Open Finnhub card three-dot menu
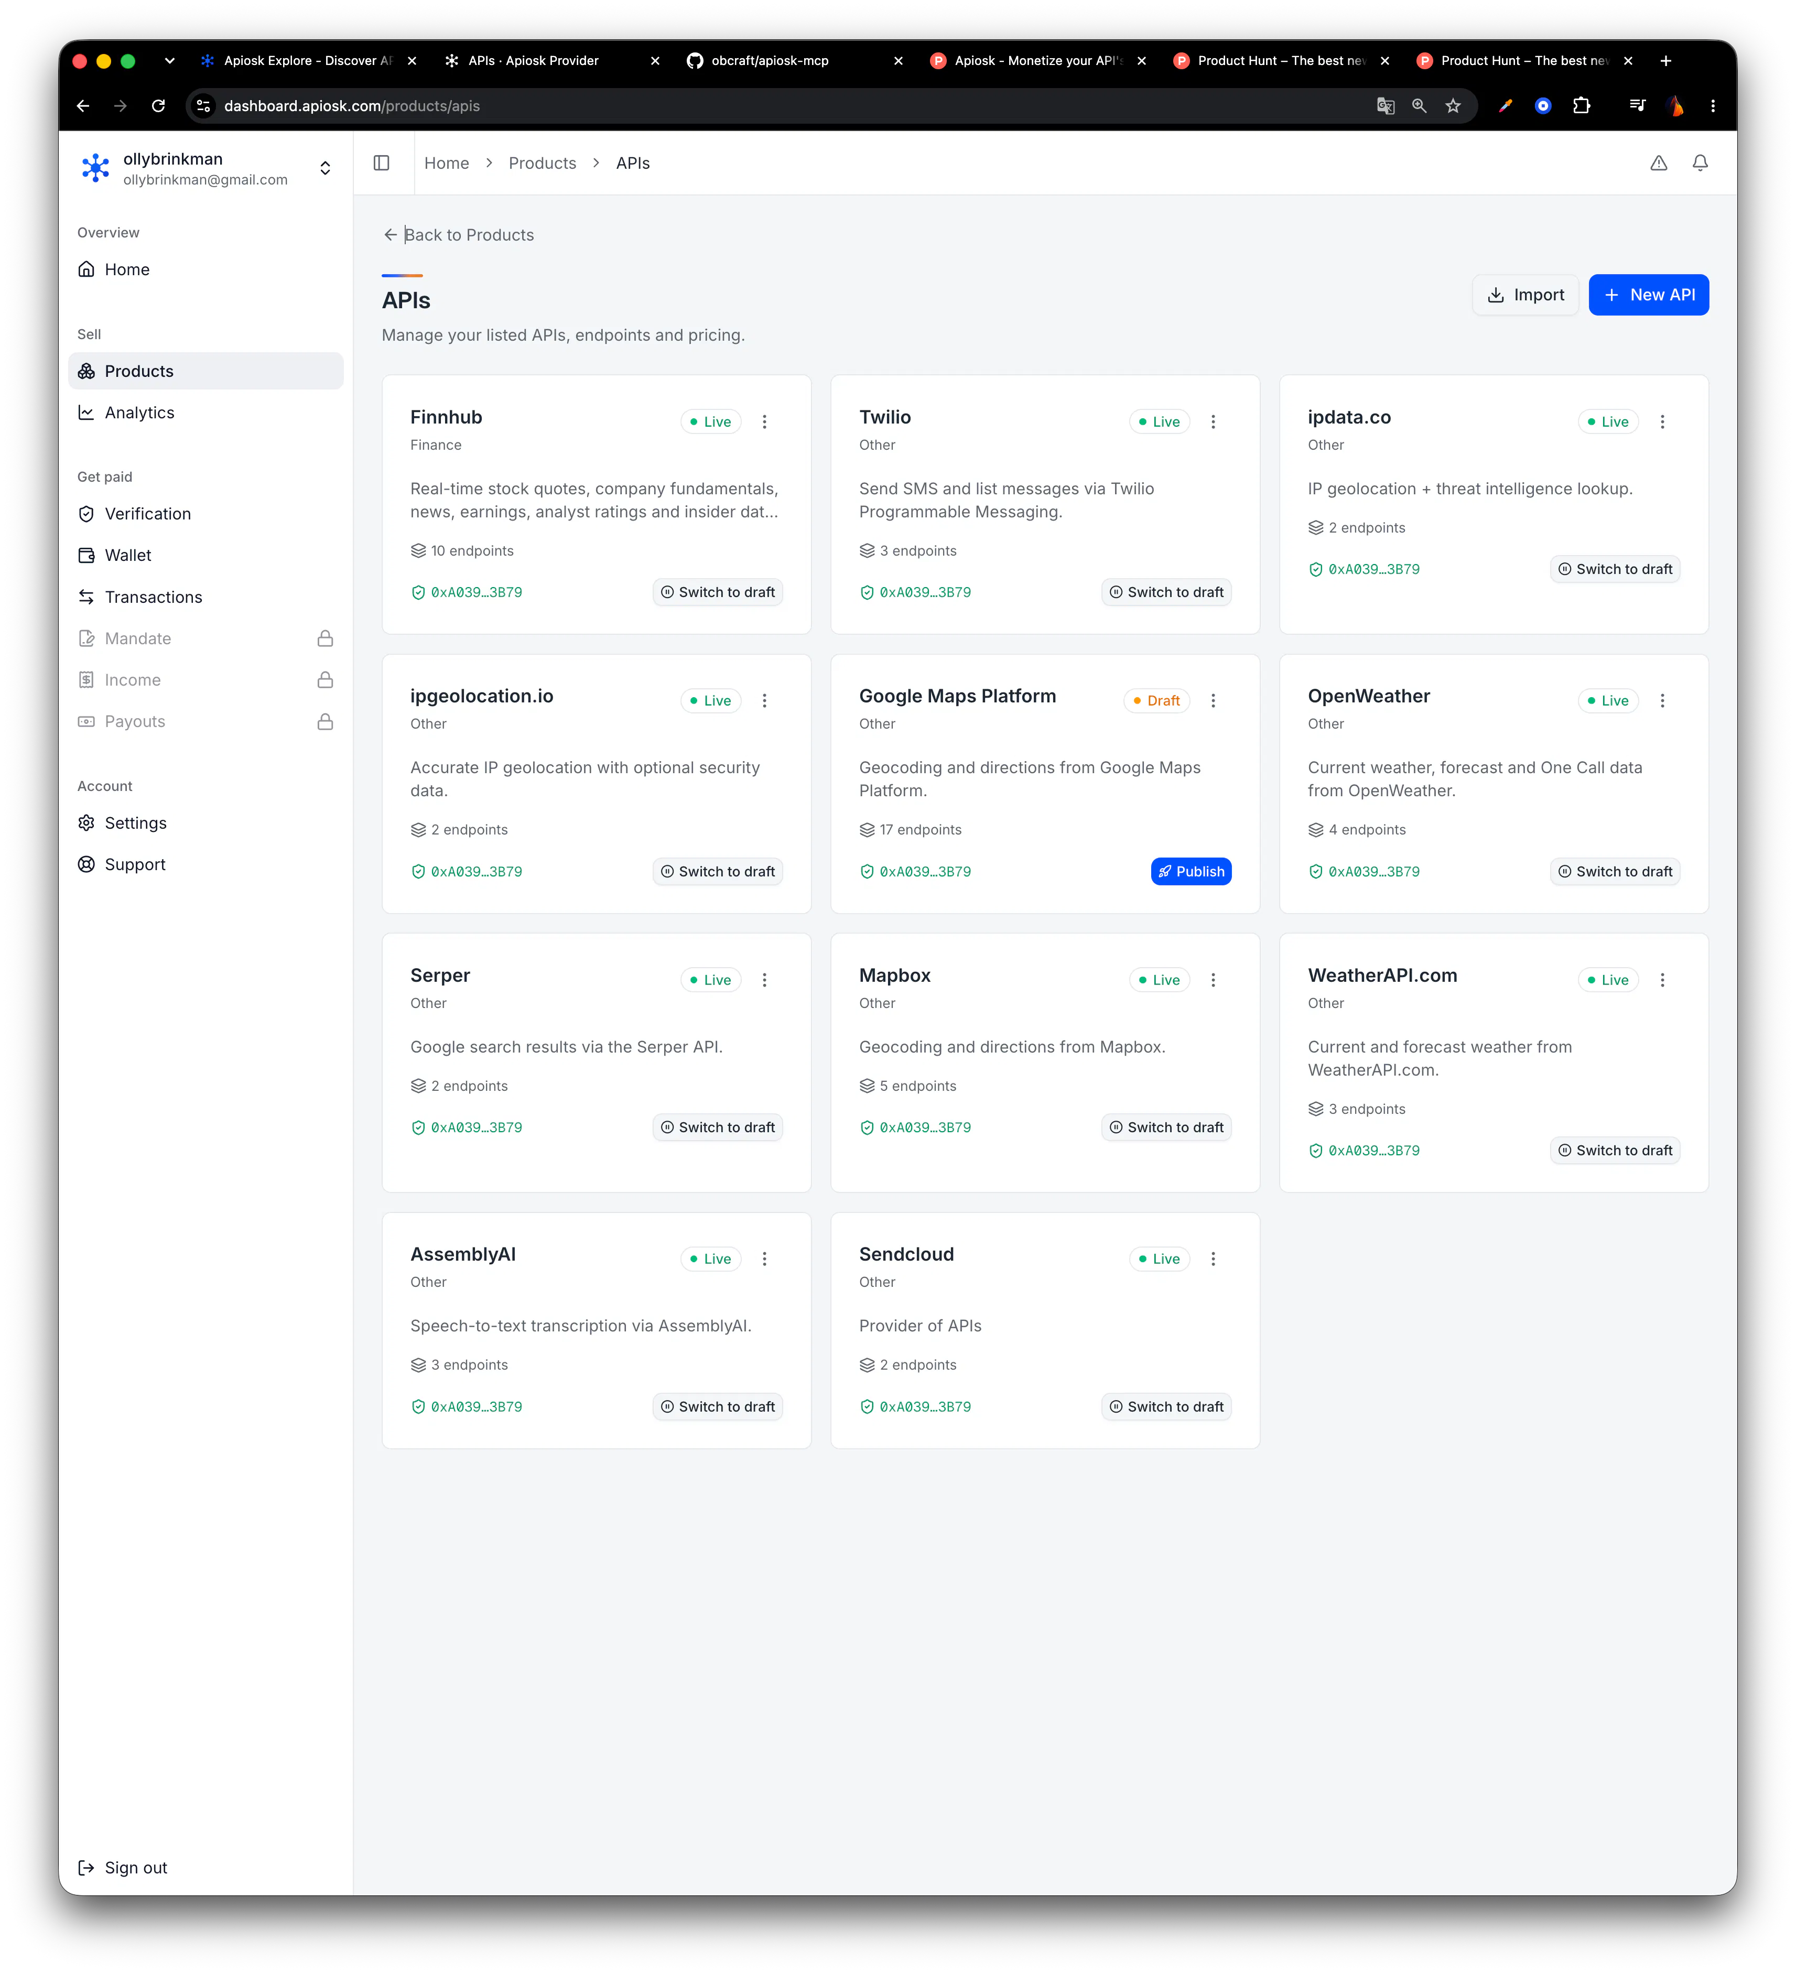This screenshot has height=1973, width=1796. point(764,422)
